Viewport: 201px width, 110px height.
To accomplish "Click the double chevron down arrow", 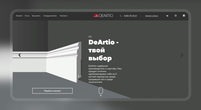I will [101, 95].
